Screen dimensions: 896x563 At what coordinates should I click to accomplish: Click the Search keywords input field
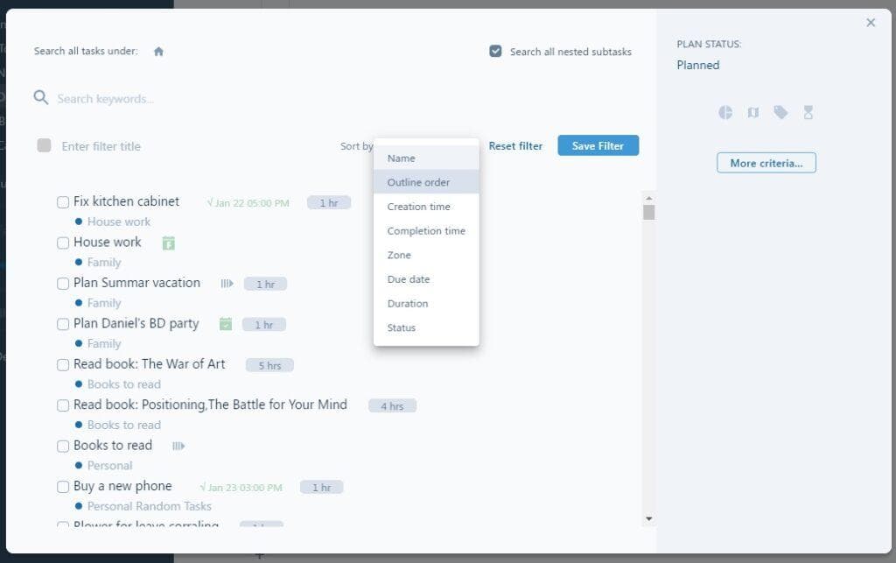[x=175, y=99]
